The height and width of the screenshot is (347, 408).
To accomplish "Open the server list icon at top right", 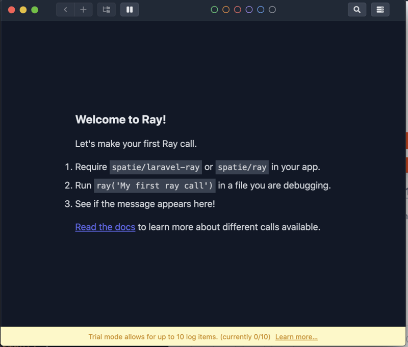I will coord(380,10).
